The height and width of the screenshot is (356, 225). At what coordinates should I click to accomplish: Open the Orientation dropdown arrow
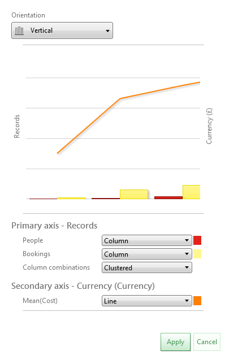pos(107,30)
